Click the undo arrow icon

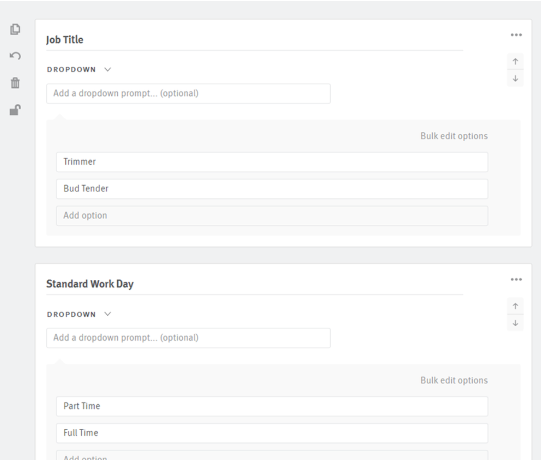click(x=15, y=56)
